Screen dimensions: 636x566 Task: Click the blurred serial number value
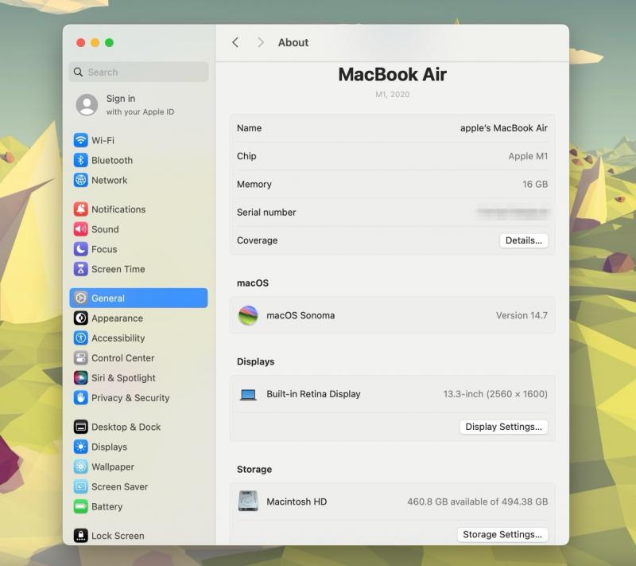(x=513, y=212)
